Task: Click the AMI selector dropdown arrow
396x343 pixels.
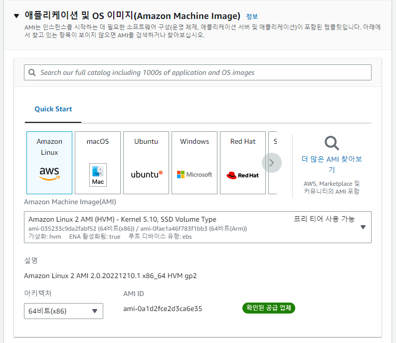Action: [x=363, y=227]
